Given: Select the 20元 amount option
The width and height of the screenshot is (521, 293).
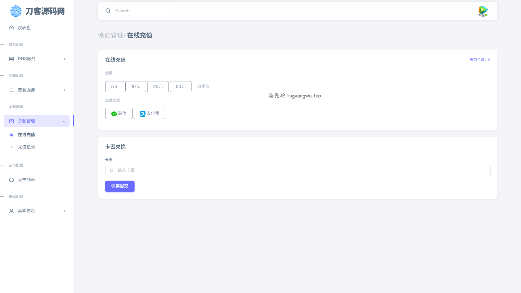Looking at the screenshot, I should click(x=158, y=87).
